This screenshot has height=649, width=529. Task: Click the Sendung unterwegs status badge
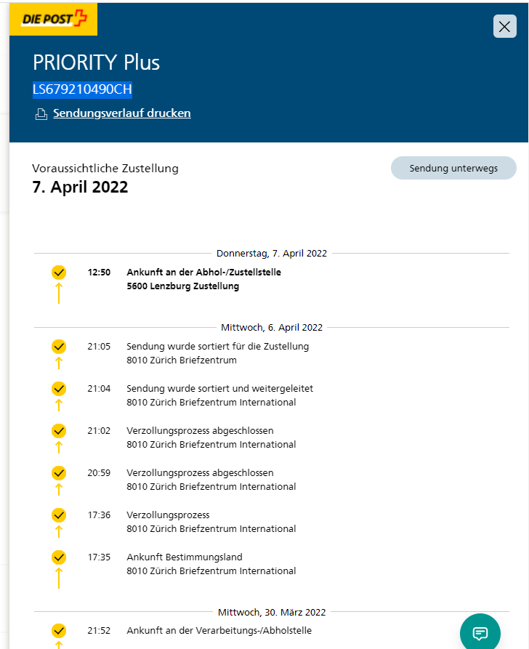(x=453, y=168)
